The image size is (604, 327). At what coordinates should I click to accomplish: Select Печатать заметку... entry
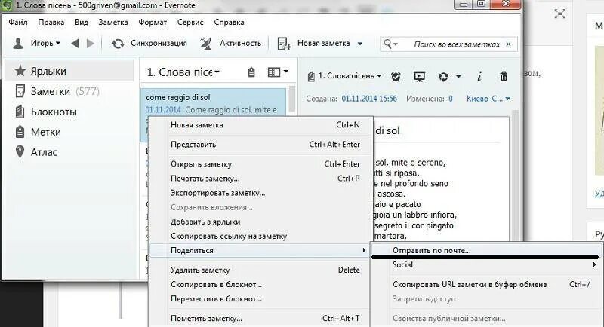(260, 179)
